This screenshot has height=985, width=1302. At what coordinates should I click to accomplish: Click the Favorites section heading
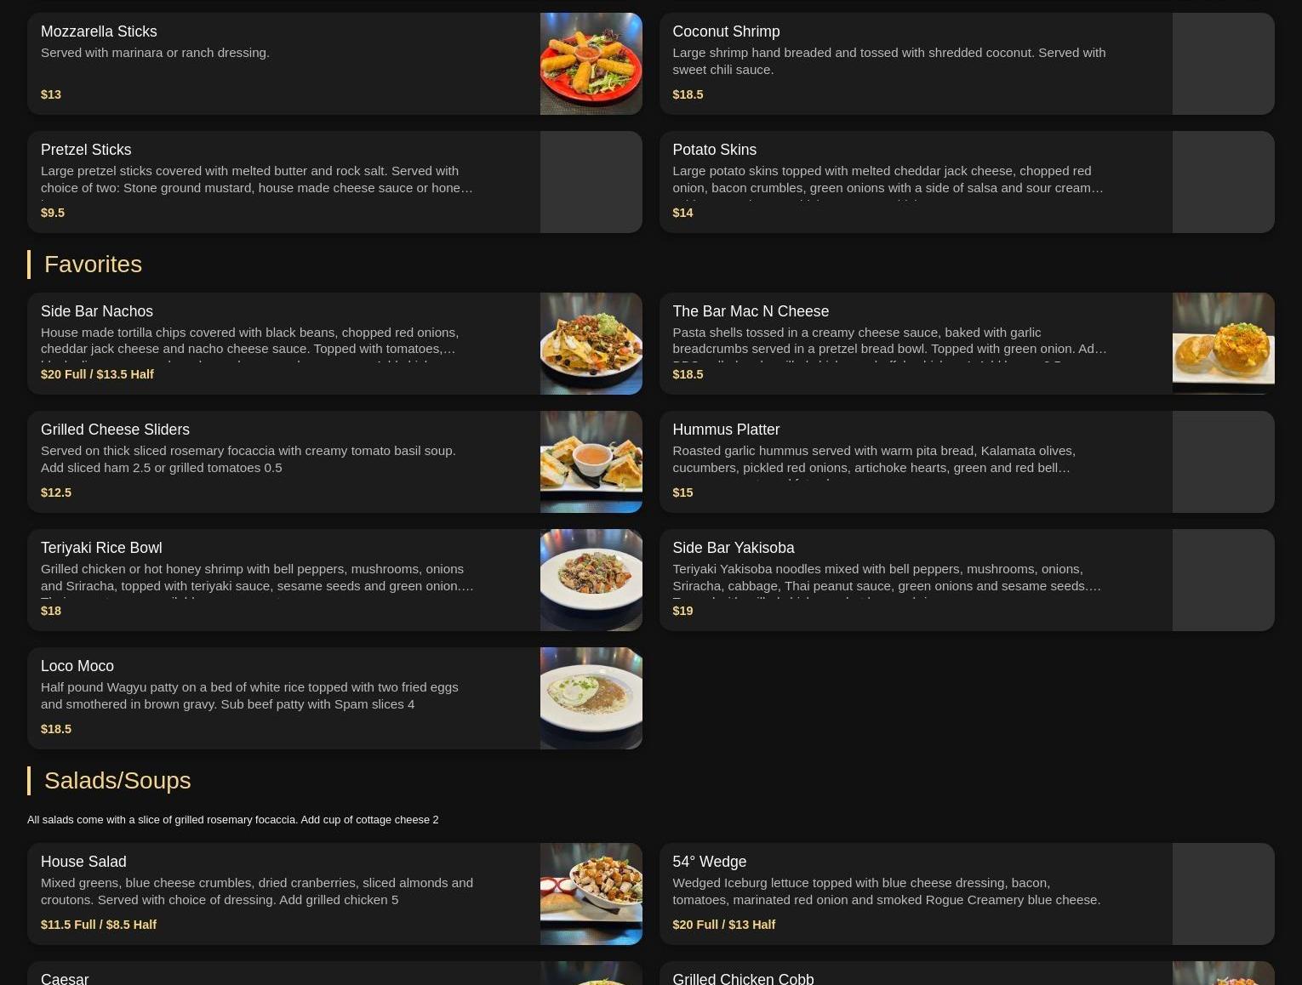pos(93,265)
